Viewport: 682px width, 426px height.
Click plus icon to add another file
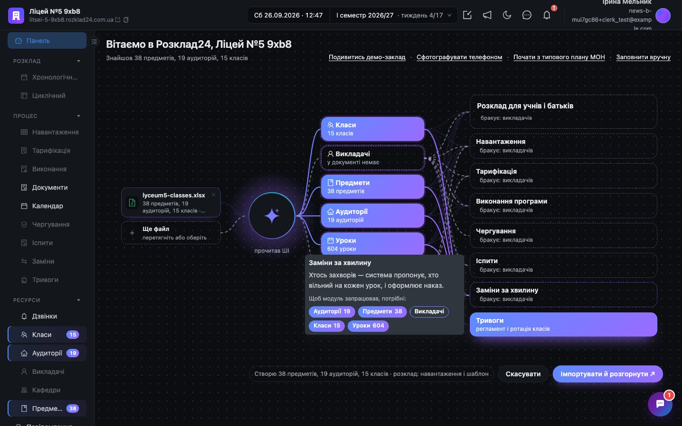(132, 233)
